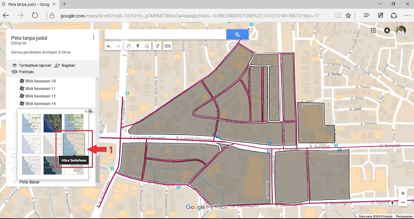The width and height of the screenshot is (414, 219).
Task: Click the site lock icon
Action: [x=52, y=16]
